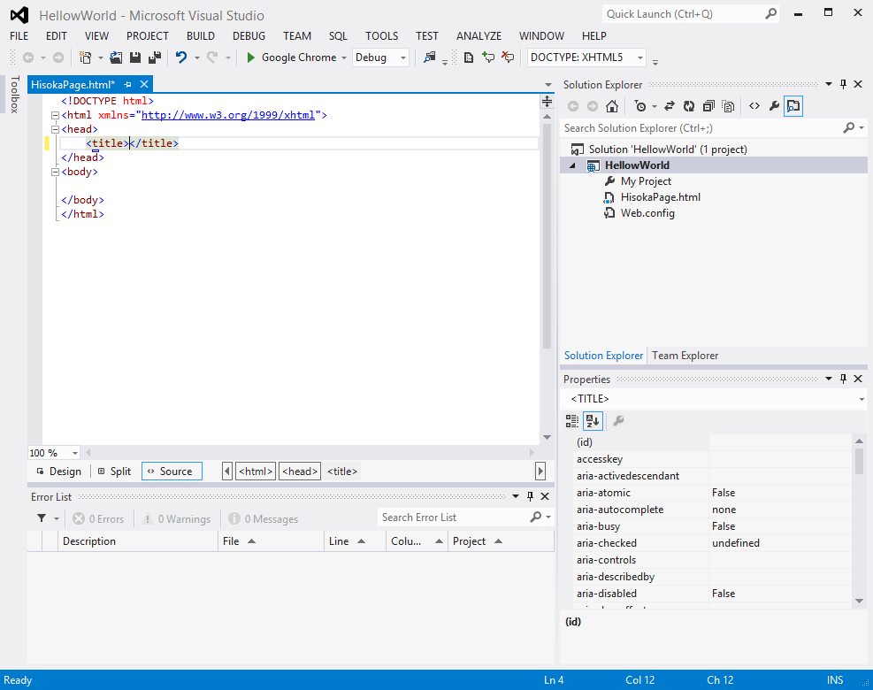Click the Error List filter funnel icon

pyautogui.click(x=42, y=518)
